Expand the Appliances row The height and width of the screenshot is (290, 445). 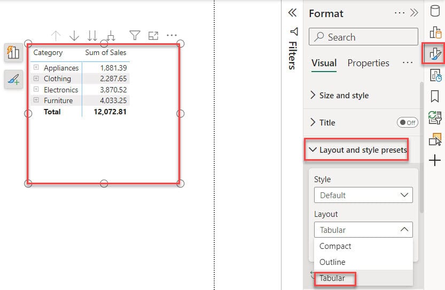click(36, 67)
